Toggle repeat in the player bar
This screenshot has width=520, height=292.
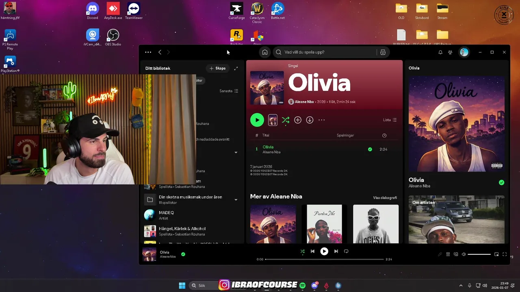(x=346, y=251)
